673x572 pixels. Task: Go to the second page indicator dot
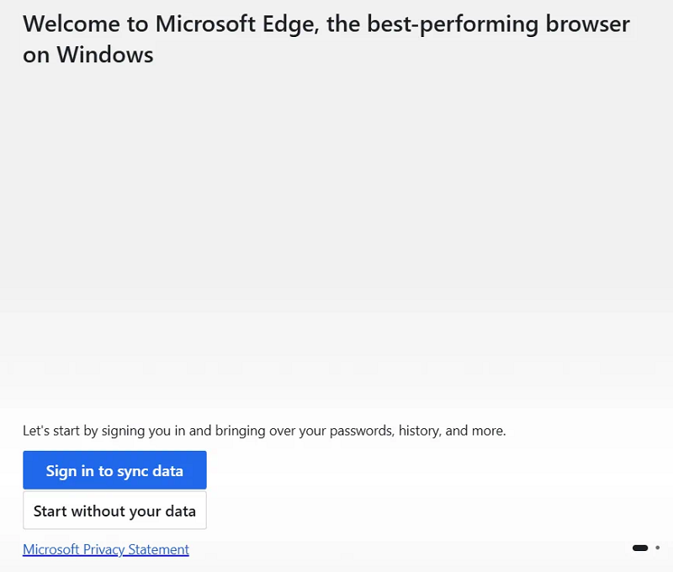(658, 548)
